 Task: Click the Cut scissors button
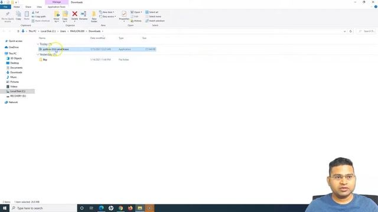[x=35, y=12]
